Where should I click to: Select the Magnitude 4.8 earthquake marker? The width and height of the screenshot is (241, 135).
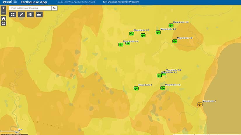[x=158, y=32]
